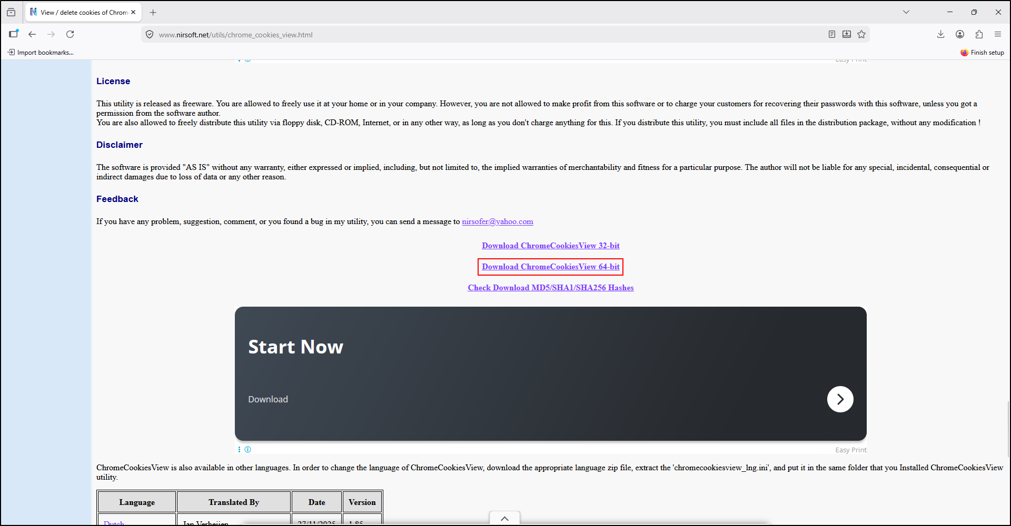Click Import bookmarks
Screen dimensions: 1011x526
[x=41, y=53]
